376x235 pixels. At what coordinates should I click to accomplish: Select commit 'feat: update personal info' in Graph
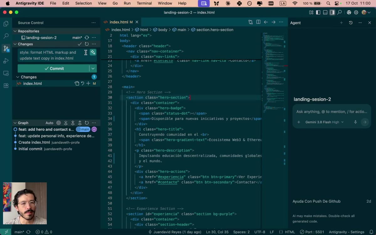(56, 136)
